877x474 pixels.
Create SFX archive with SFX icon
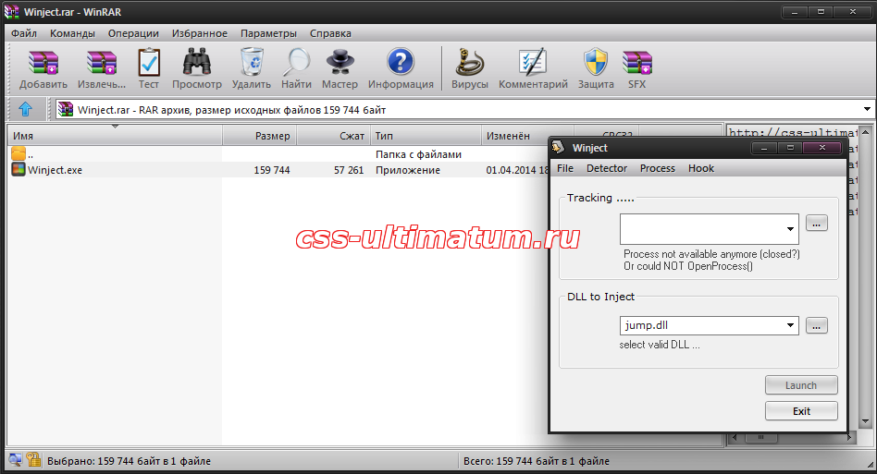point(637,63)
